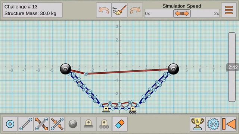Click the roller support on the structure

(133, 110)
